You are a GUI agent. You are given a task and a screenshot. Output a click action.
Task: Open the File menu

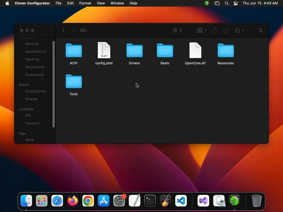coord(59,3)
